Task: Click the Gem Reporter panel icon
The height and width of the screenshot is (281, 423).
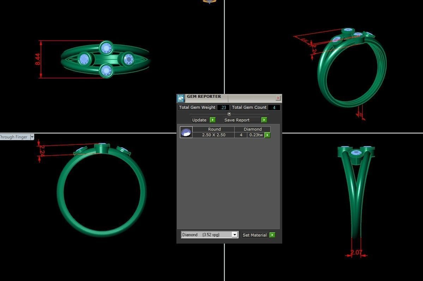Action: [x=181, y=98]
